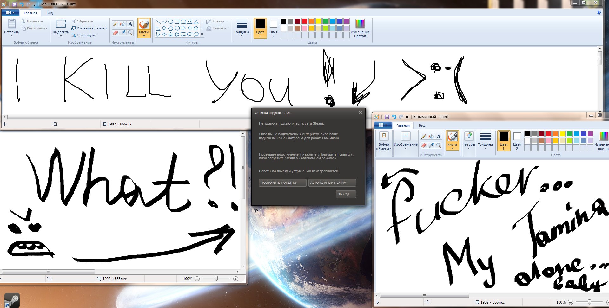Choose the Eraser tool in top Paint window
This screenshot has height=308, width=609.
pos(115,33)
